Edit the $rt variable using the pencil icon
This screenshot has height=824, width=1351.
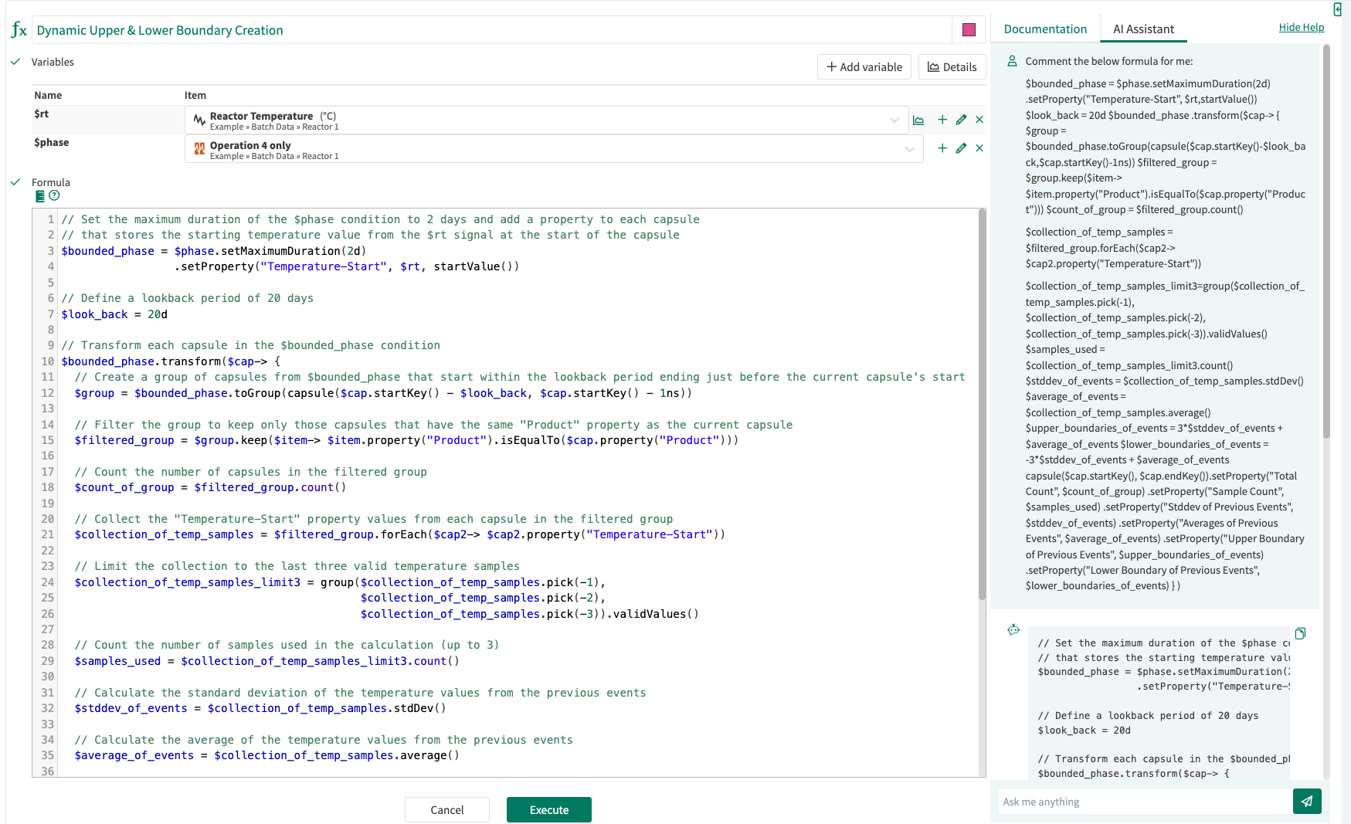[961, 120]
